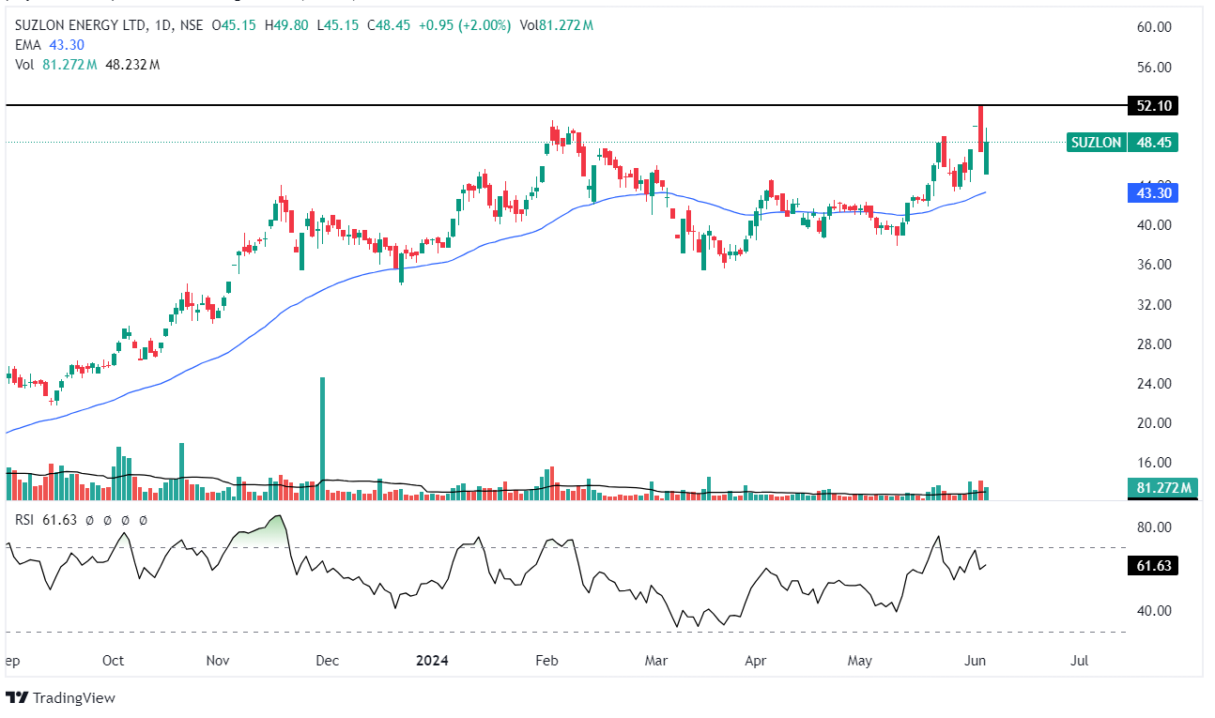Screen dimensions: 1215x718
Task: Click the TradingView logo icon
Action: pos(17,698)
